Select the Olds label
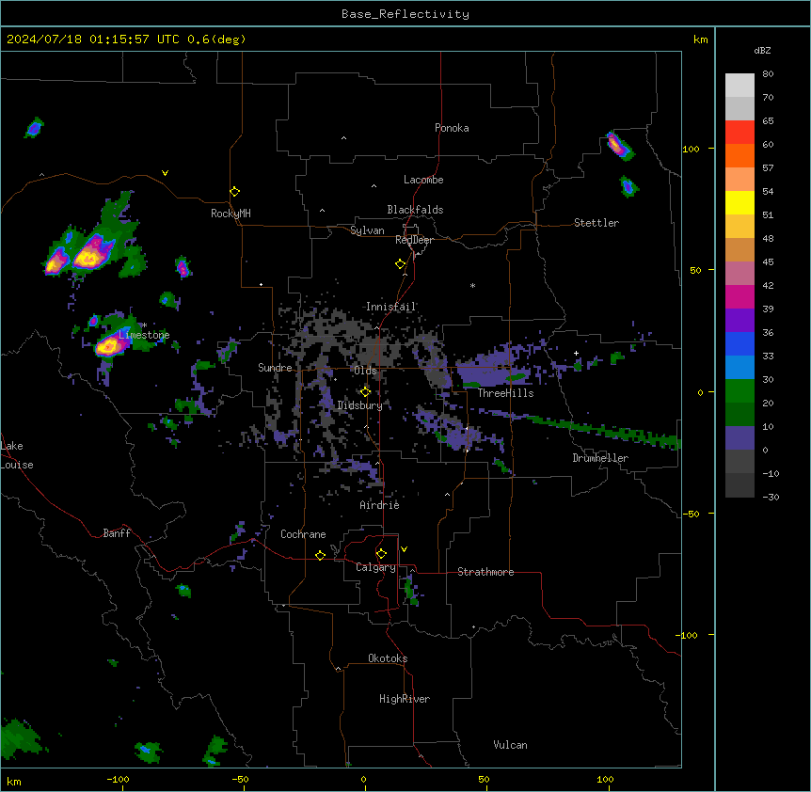Screen dimensions: 811x792 (x=365, y=371)
